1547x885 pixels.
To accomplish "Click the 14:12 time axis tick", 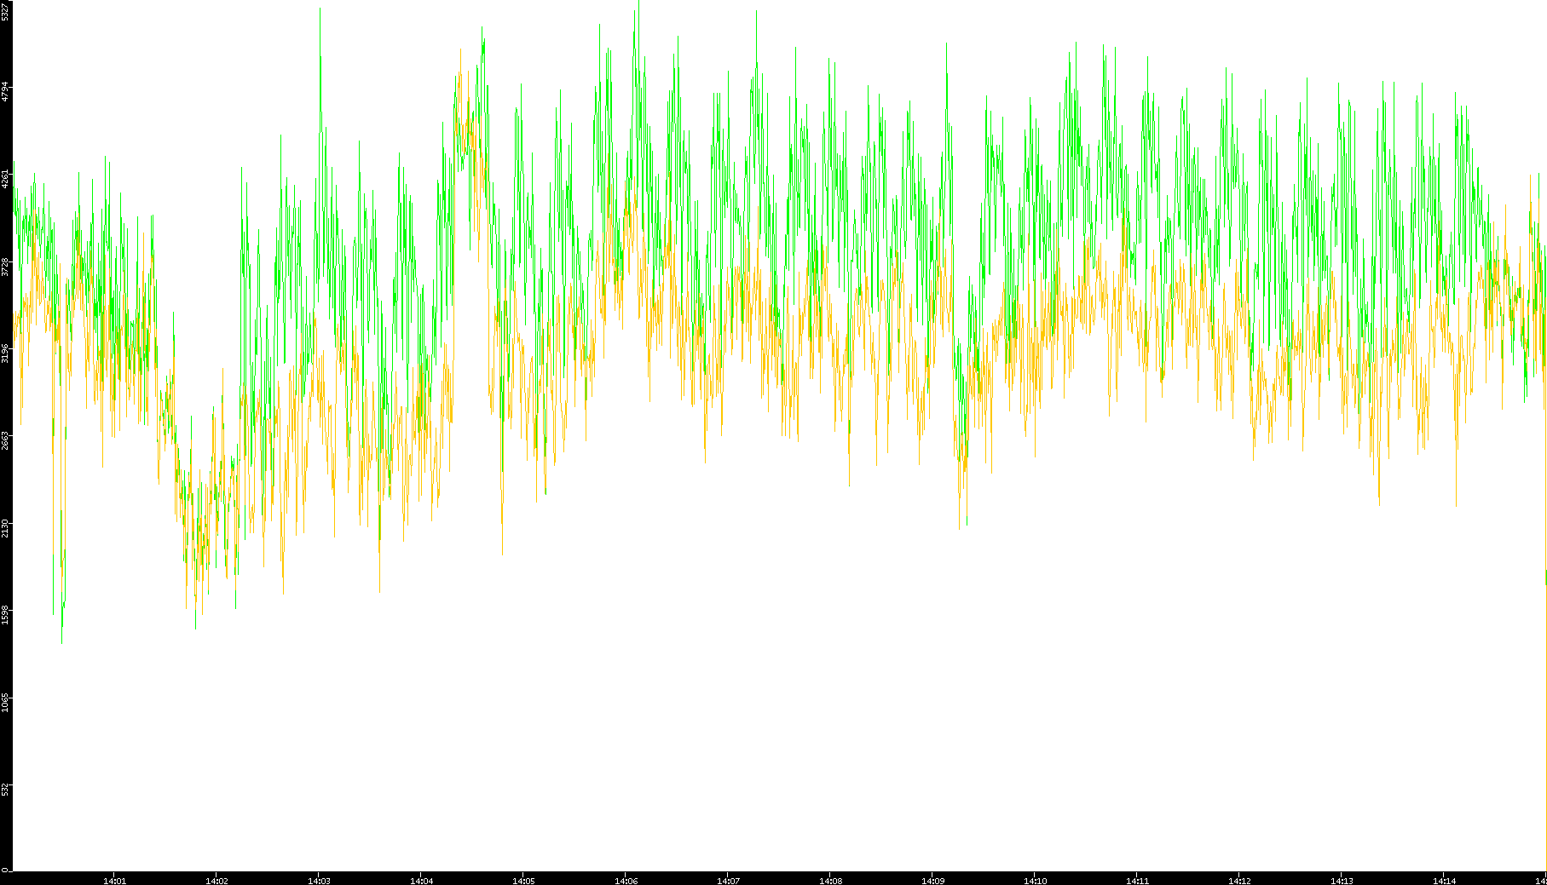I will tap(1239, 881).
